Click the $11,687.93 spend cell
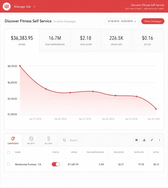This screenshot has height=188, width=168. (73, 164)
